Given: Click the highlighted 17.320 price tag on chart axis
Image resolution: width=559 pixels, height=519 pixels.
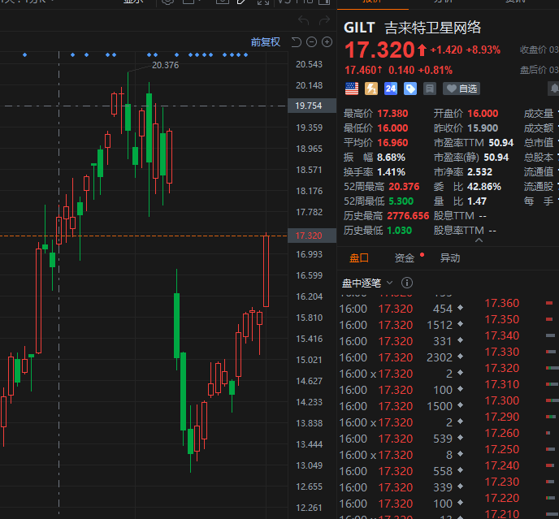Looking at the screenshot, I should pos(312,236).
